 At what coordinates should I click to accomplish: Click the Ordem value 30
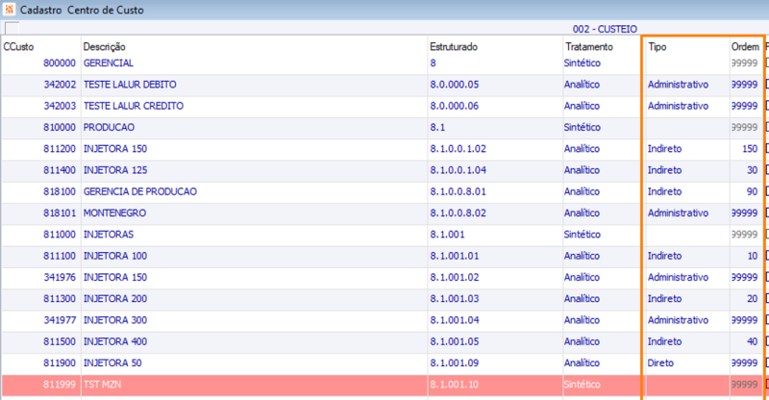click(x=753, y=170)
